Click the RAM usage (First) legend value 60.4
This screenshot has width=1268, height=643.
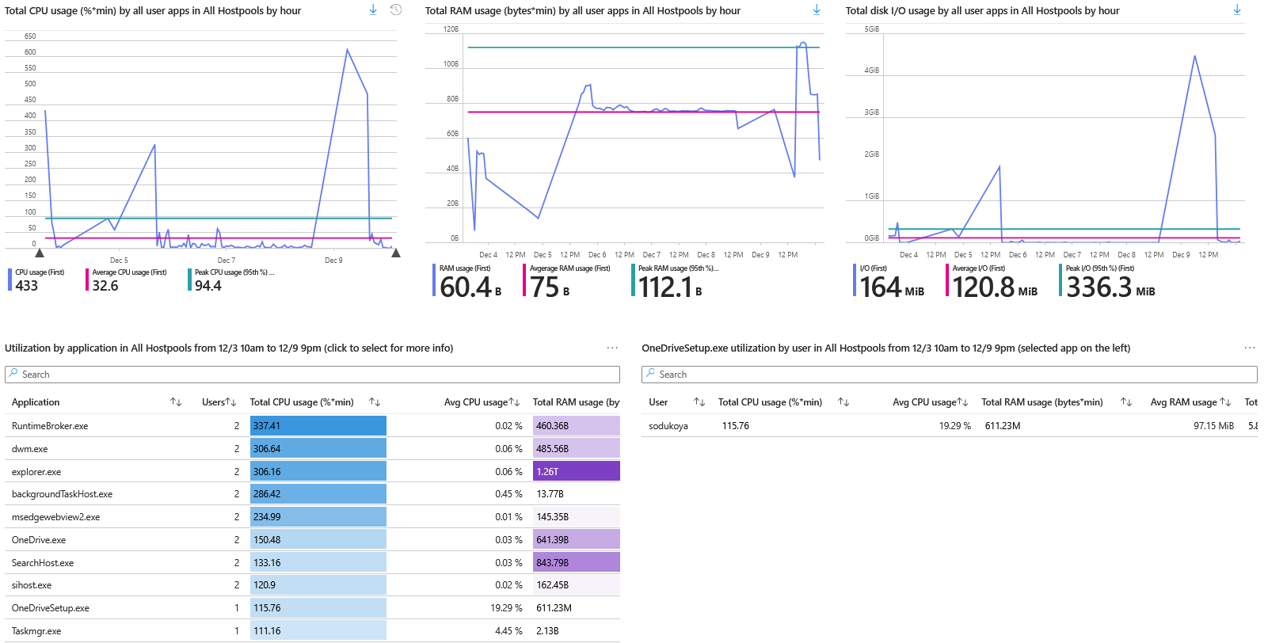470,287
